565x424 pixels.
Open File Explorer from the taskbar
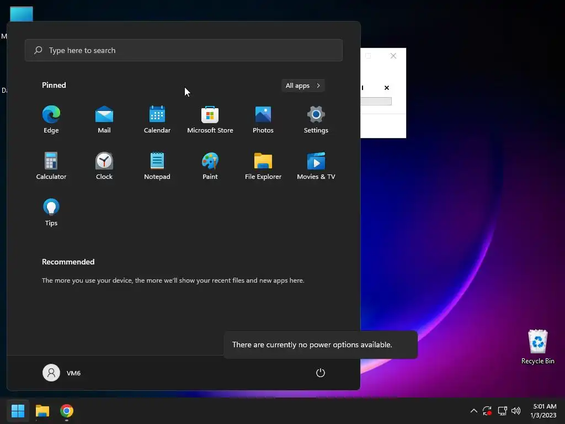coord(42,411)
